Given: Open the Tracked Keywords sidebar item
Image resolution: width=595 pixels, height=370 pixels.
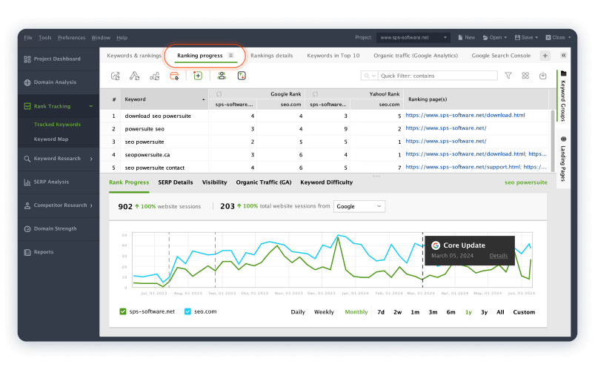Looking at the screenshot, I should click(x=57, y=125).
